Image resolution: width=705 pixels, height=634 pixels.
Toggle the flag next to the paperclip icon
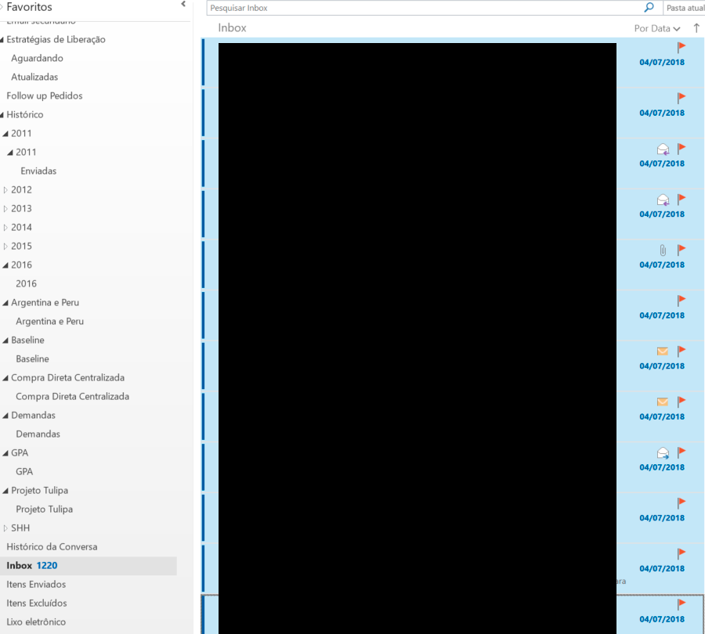[681, 250]
